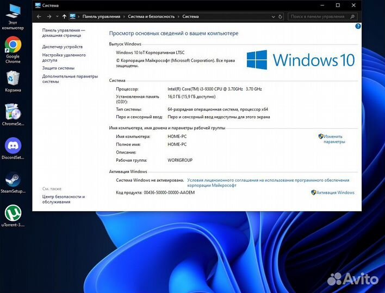The height and width of the screenshot is (293, 385).
Task: Click the product code 00436-50000-00000-AAOEM
Action: [x=169, y=193]
